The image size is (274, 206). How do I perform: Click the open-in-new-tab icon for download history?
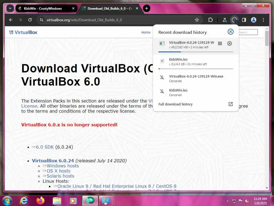pos(230,104)
